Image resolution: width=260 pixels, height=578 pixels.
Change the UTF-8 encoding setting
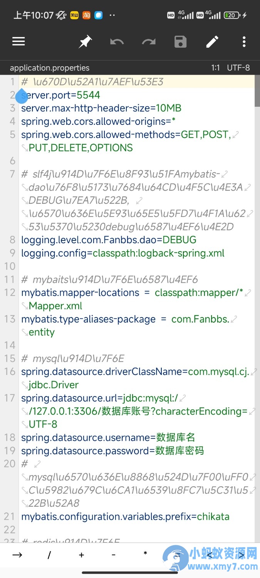(x=238, y=68)
